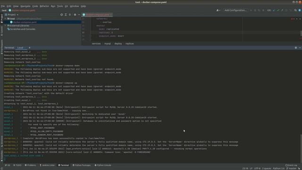Screen dimensions: 302x170
Task: Click the Git push arrow icon
Action: 282,10
